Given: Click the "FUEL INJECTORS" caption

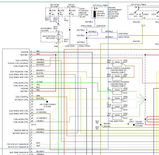Looking at the screenshot, I should pos(116,121).
